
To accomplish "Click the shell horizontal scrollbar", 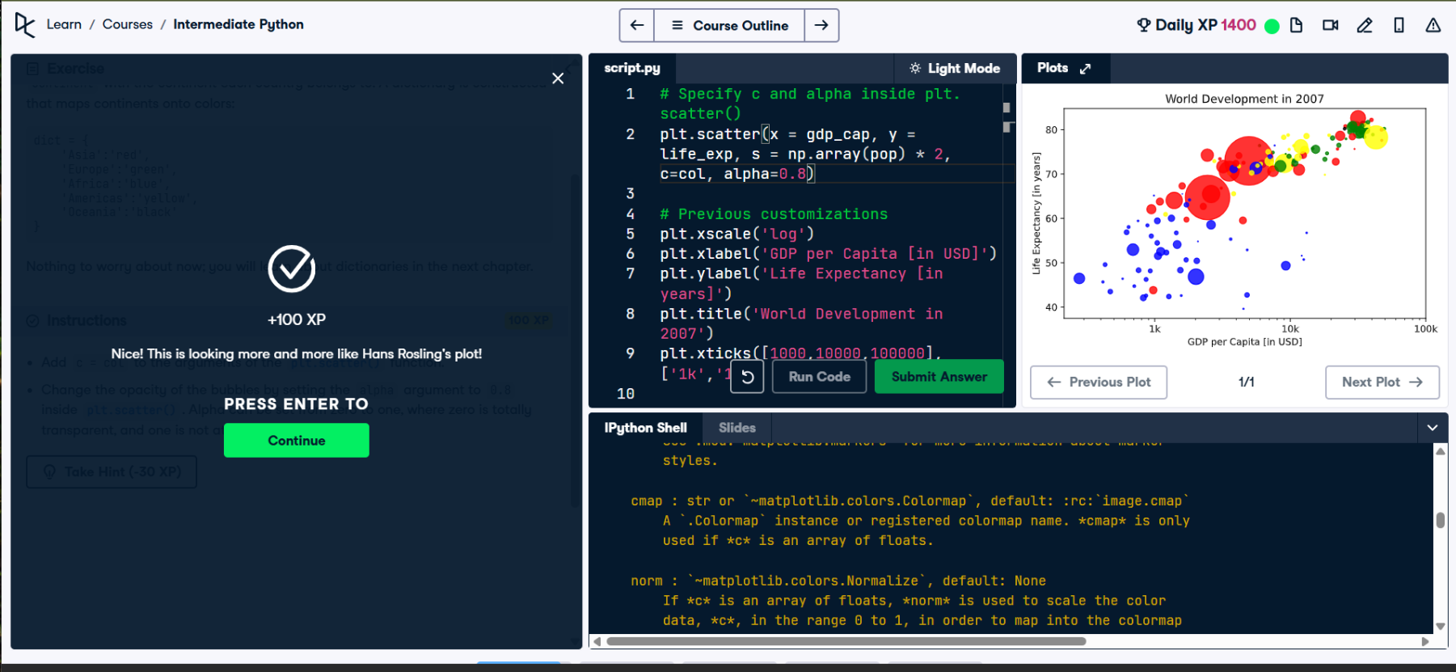I will pyautogui.click(x=846, y=641).
